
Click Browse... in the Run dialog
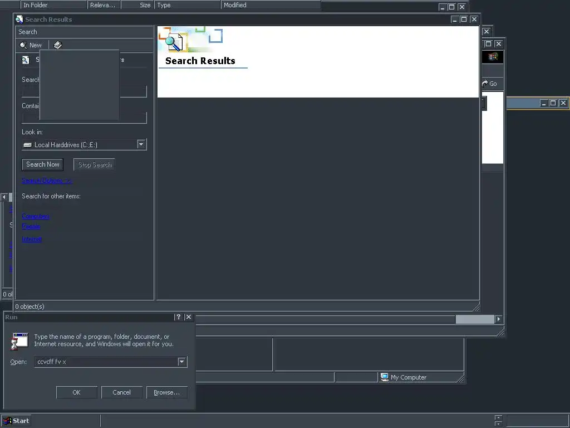pyautogui.click(x=167, y=392)
